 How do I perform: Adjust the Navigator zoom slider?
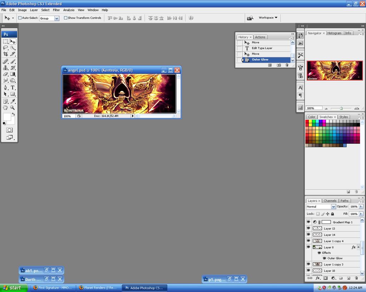coord(341,108)
